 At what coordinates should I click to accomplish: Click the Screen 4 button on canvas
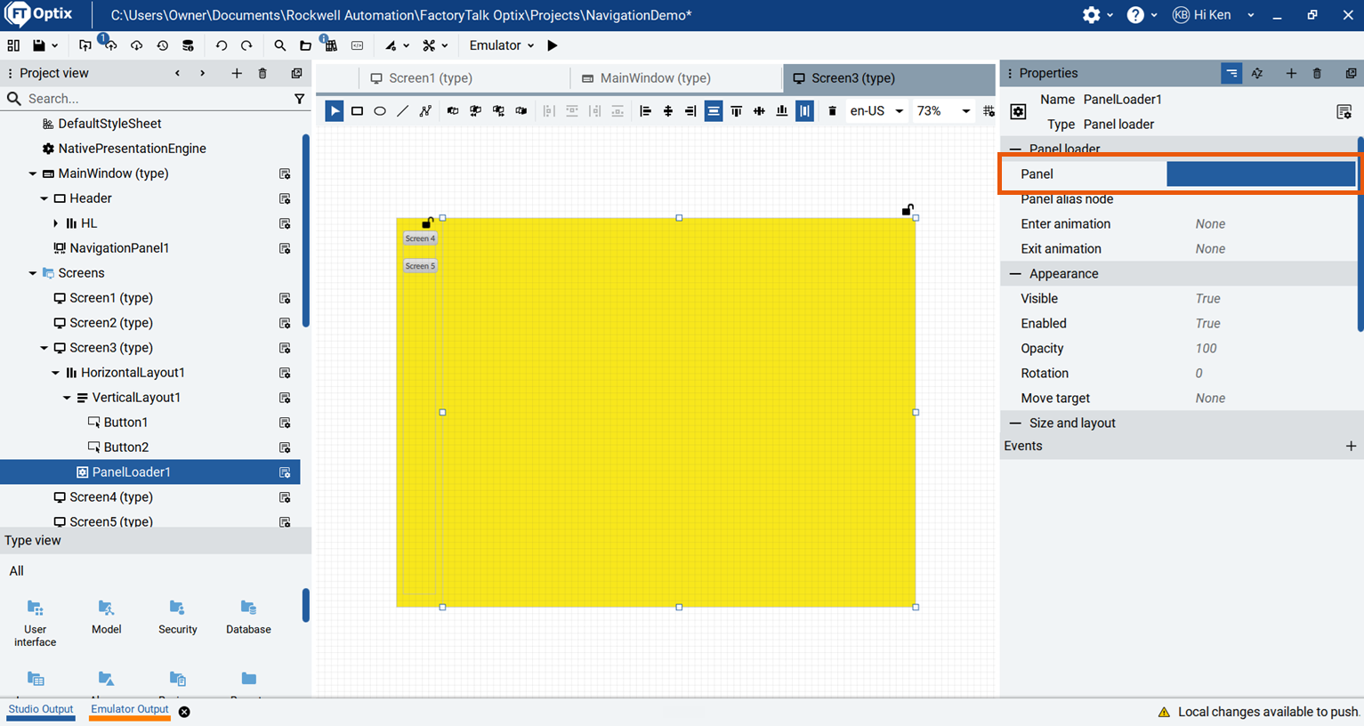(420, 238)
